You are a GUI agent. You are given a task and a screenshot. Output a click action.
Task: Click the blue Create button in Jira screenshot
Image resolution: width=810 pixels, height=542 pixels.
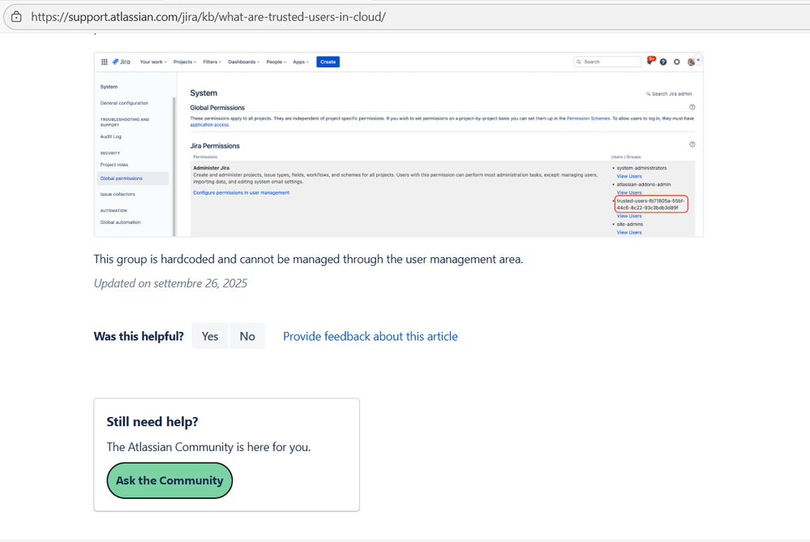click(328, 62)
